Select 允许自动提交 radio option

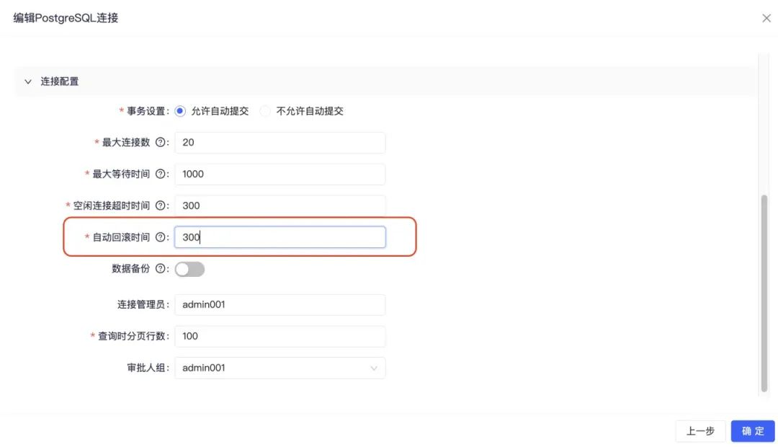pos(180,111)
